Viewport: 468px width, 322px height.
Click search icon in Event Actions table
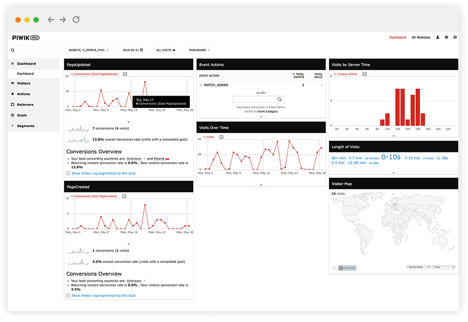[280, 99]
